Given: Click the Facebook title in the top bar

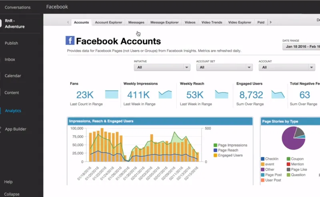Looking at the screenshot, I should [57, 7].
